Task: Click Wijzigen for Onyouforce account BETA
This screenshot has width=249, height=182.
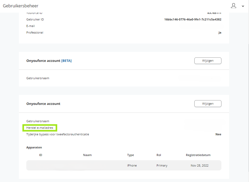Action: point(208,61)
